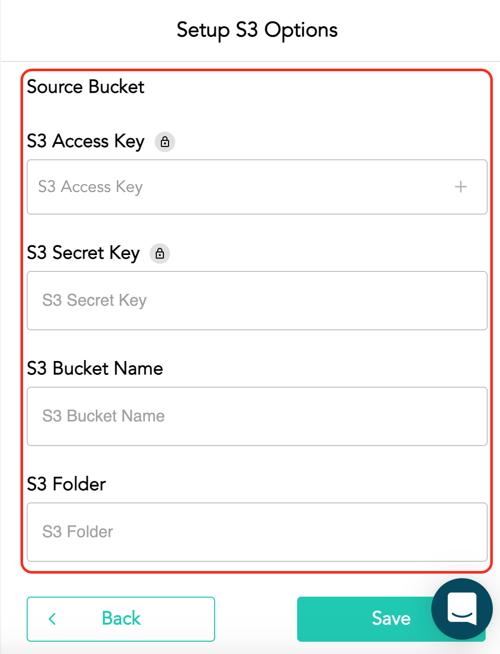Screen dimensions: 500x654
Task: Click the S3 Folder input box
Action: coord(256,532)
